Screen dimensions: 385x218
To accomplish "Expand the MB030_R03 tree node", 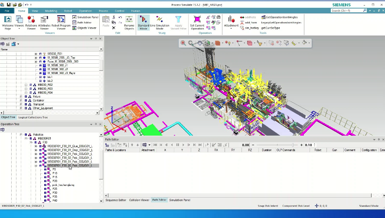I will 26,89.
